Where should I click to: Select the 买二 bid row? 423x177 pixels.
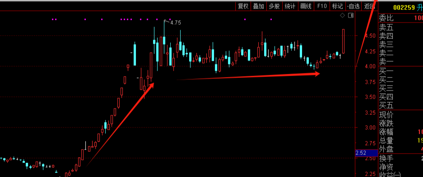(x=386, y=80)
